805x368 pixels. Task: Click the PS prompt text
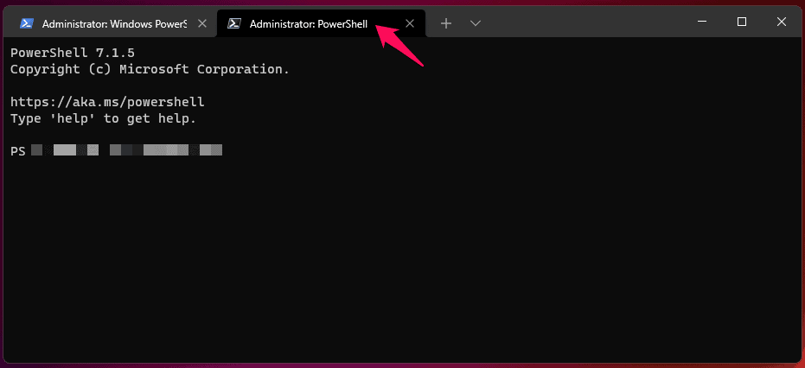coord(17,151)
